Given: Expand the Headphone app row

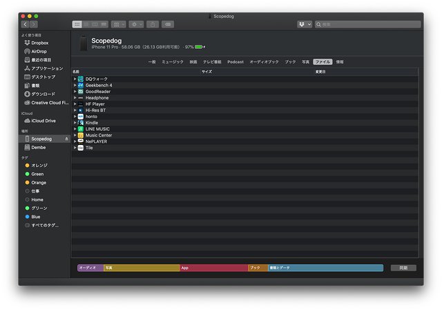Looking at the screenshot, I should 75,98.
